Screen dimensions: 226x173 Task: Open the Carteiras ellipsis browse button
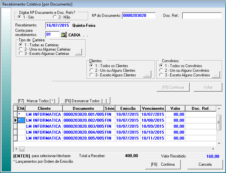click(78, 53)
